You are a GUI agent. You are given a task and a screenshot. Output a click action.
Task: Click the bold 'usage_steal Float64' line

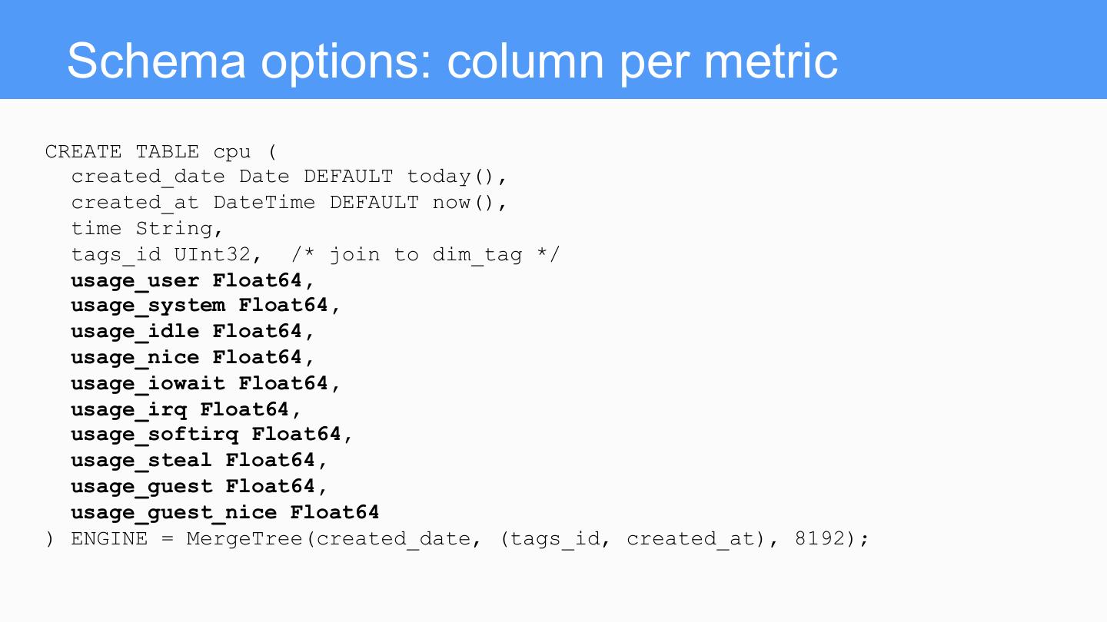(x=198, y=461)
